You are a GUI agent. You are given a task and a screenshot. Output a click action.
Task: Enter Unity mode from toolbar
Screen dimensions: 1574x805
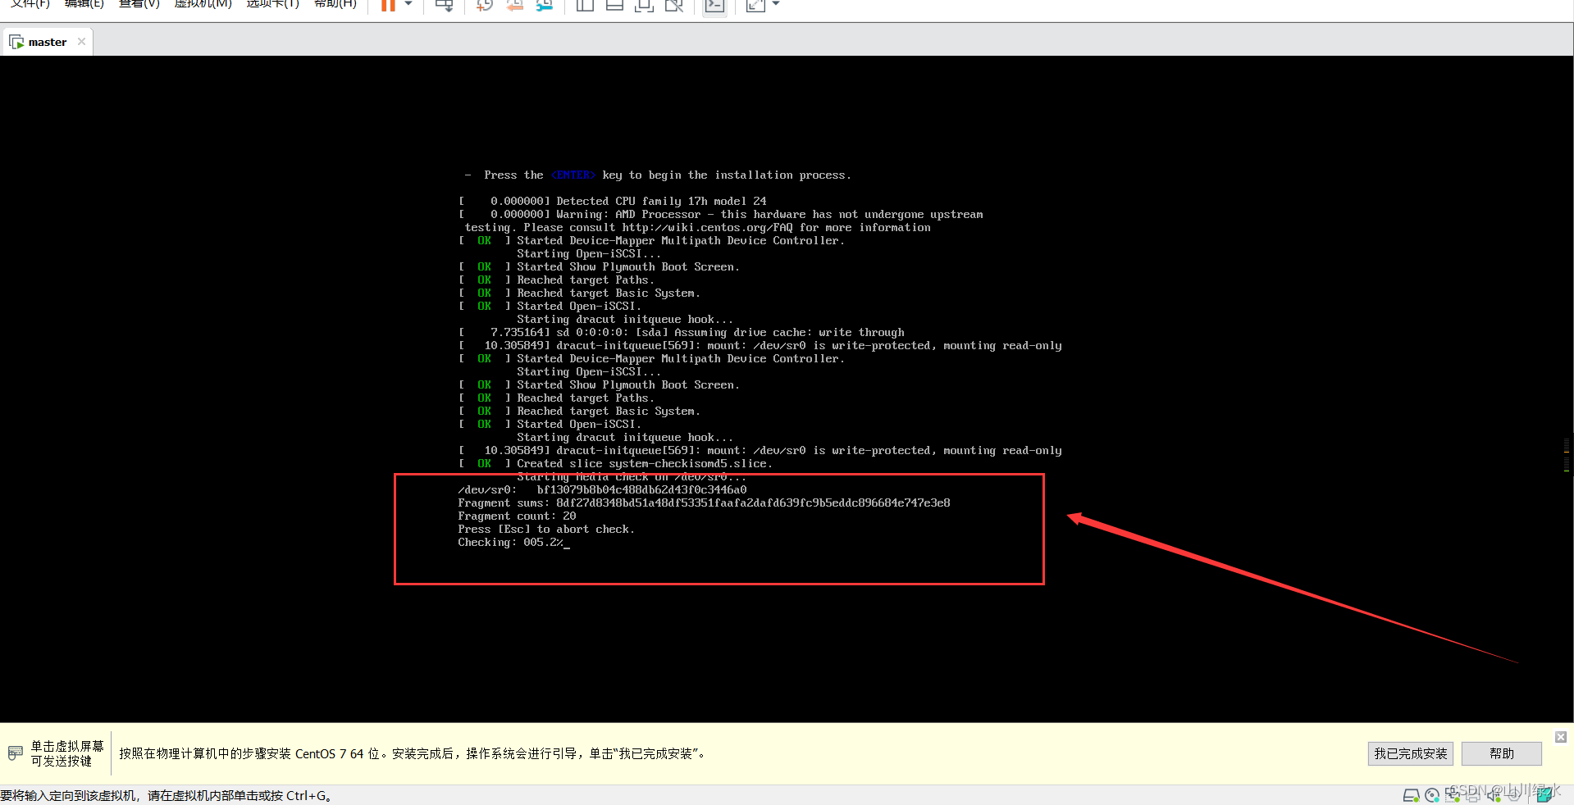[674, 5]
